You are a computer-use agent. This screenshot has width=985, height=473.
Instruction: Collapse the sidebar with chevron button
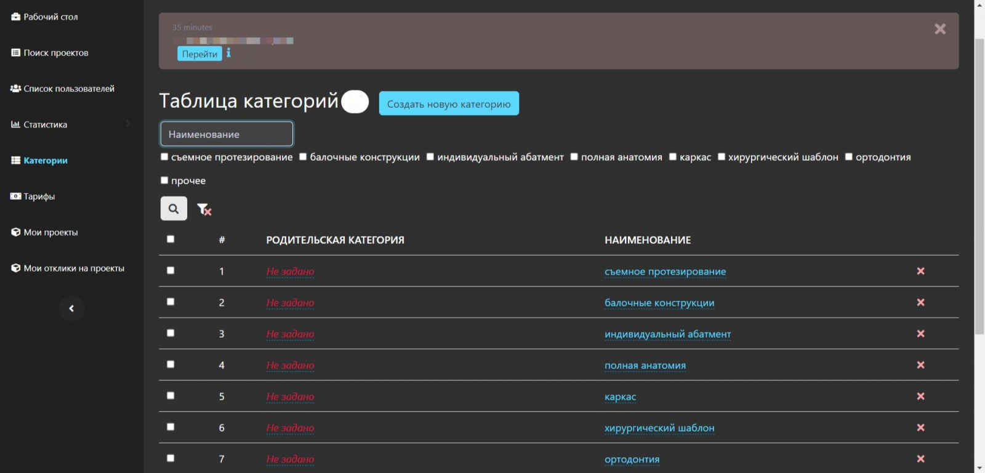tap(71, 309)
